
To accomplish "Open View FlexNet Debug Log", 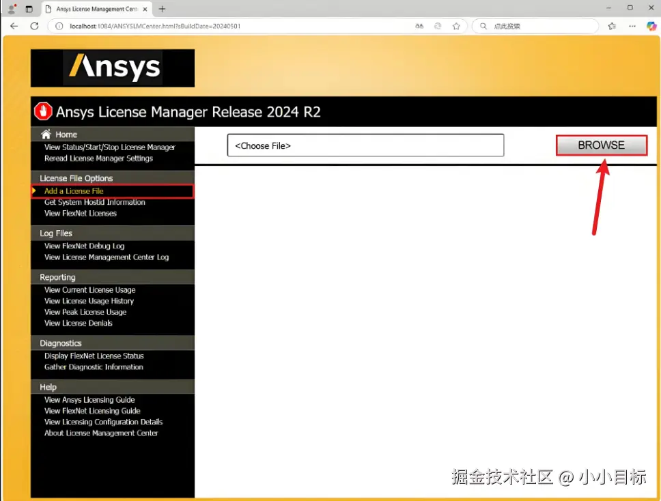I will click(x=84, y=246).
